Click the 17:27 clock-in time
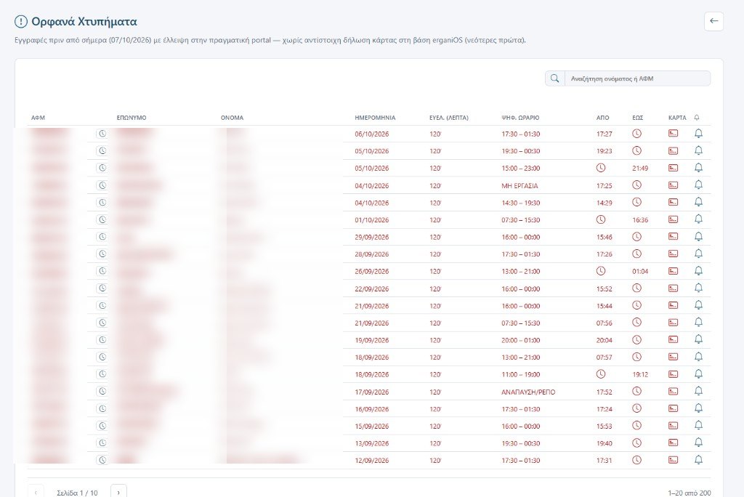 (604, 134)
